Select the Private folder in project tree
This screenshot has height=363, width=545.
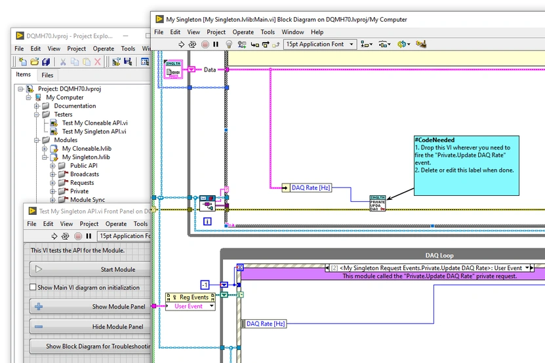point(79,191)
